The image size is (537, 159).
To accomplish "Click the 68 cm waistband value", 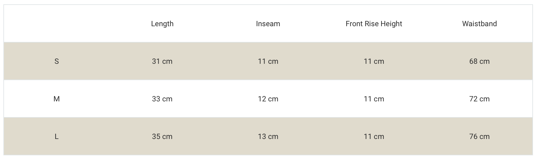I will coord(479,61).
